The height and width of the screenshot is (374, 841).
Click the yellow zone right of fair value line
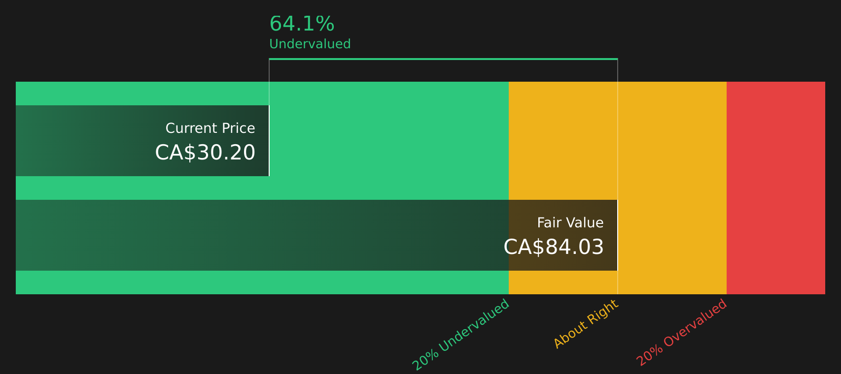click(672, 188)
